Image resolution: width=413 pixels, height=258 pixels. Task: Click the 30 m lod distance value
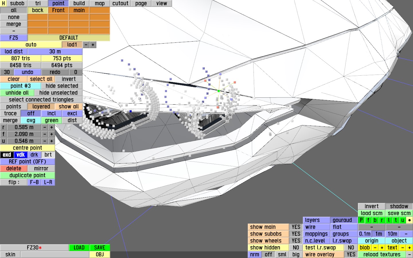55,52
